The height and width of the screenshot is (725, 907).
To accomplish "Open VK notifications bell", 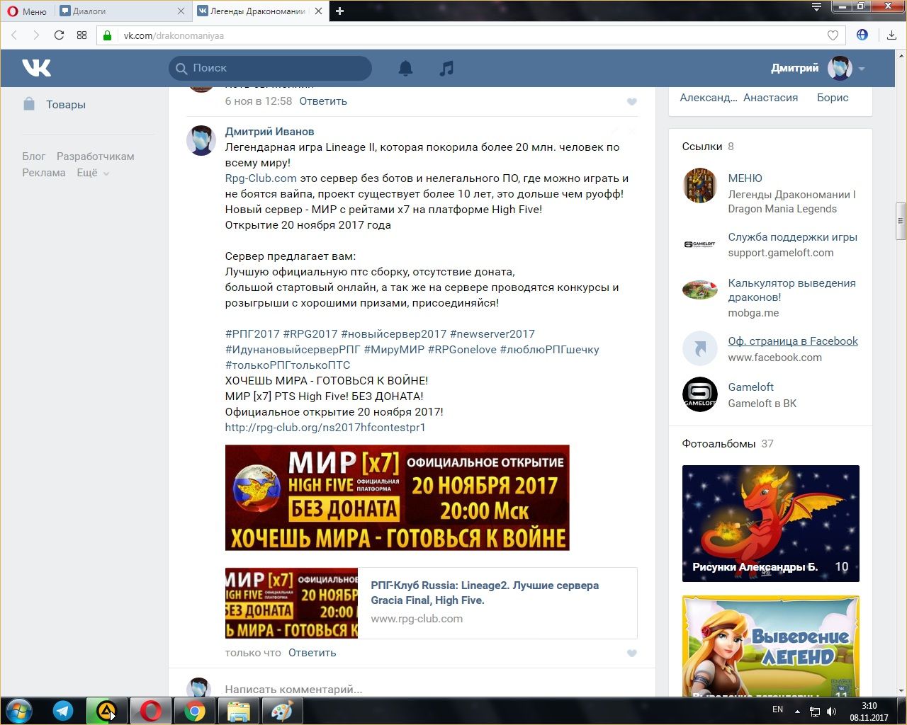I will click(405, 68).
